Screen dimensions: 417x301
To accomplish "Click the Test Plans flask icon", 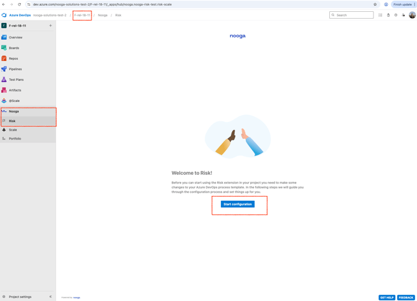I will click(x=4, y=80).
